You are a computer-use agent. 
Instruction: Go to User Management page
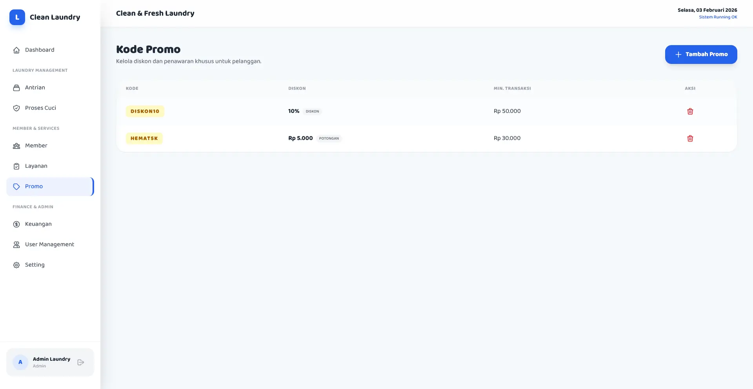(x=49, y=244)
